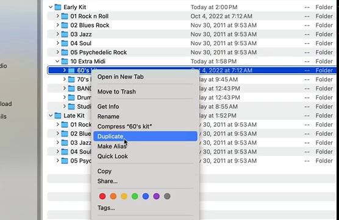Image resolution: width=339 pixels, height=220 pixels.
Task: Apply the orange tag color
Action: click(113, 196)
